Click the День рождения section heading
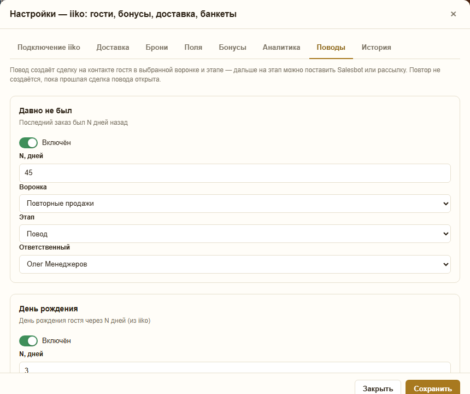 [x=49, y=309]
